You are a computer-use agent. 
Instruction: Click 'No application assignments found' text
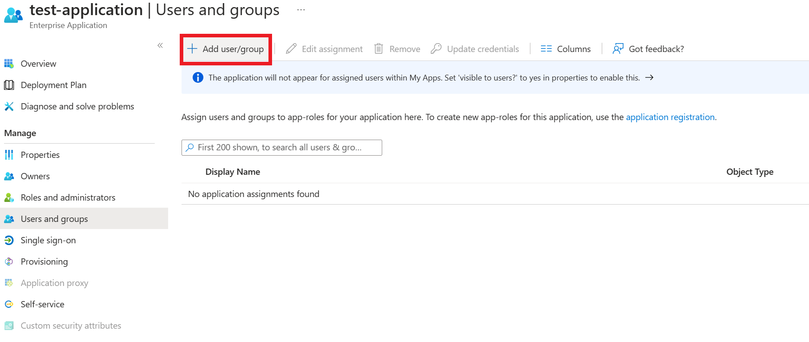[254, 194]
